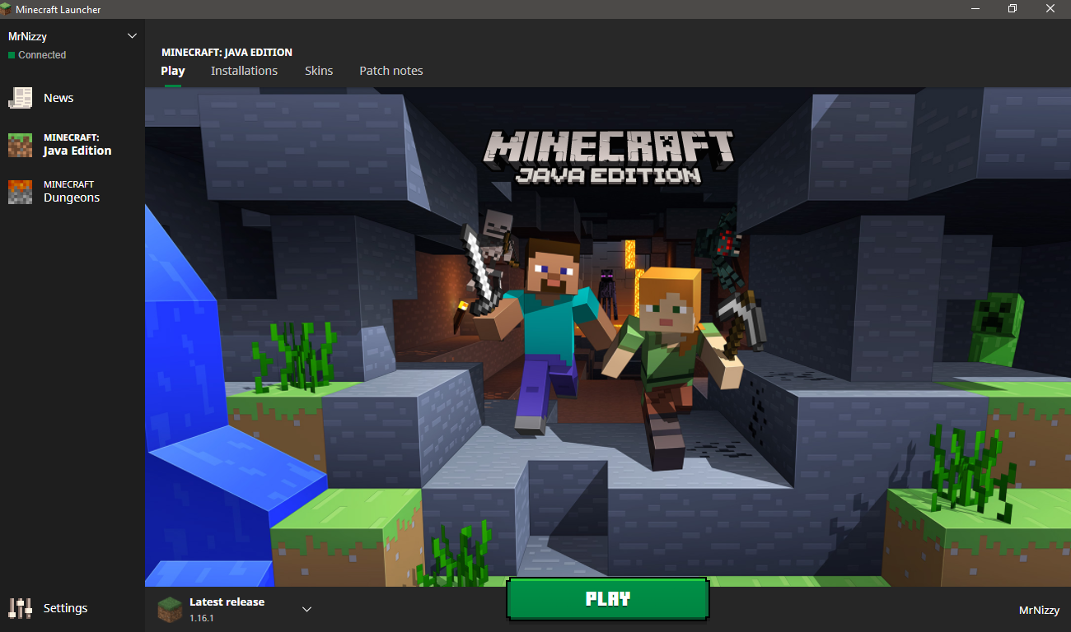This screenshot has height=632, width=1071.
Task: Open the News section icon
Action: (x=21, y=97)
